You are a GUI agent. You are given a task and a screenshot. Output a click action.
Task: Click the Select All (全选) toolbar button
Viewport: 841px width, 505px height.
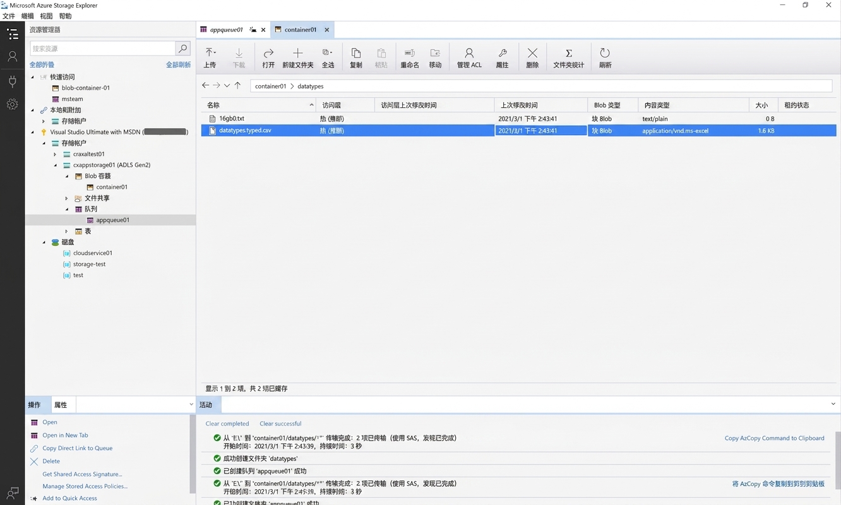pos(328,57)
